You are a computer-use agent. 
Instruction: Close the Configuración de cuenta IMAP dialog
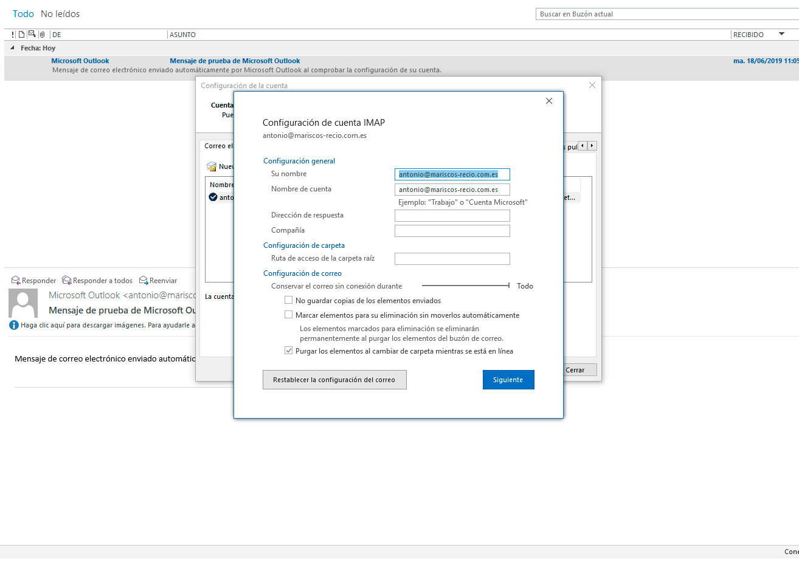click(x=549, y=101)
